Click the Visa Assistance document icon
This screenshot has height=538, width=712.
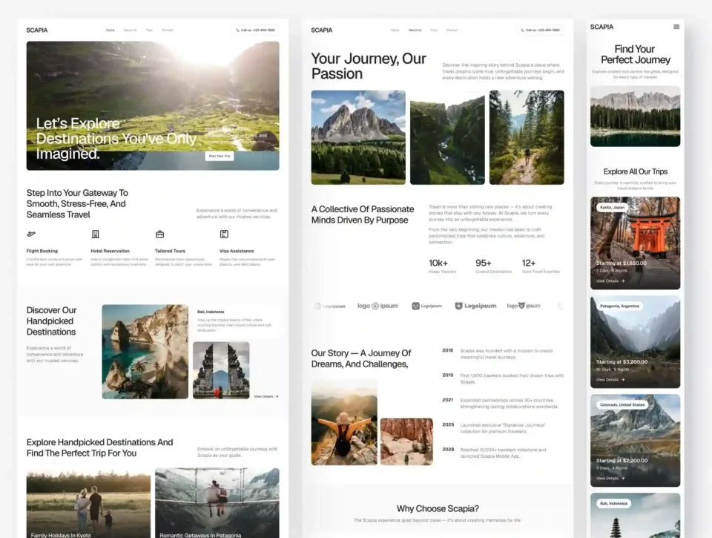point(224,234)
